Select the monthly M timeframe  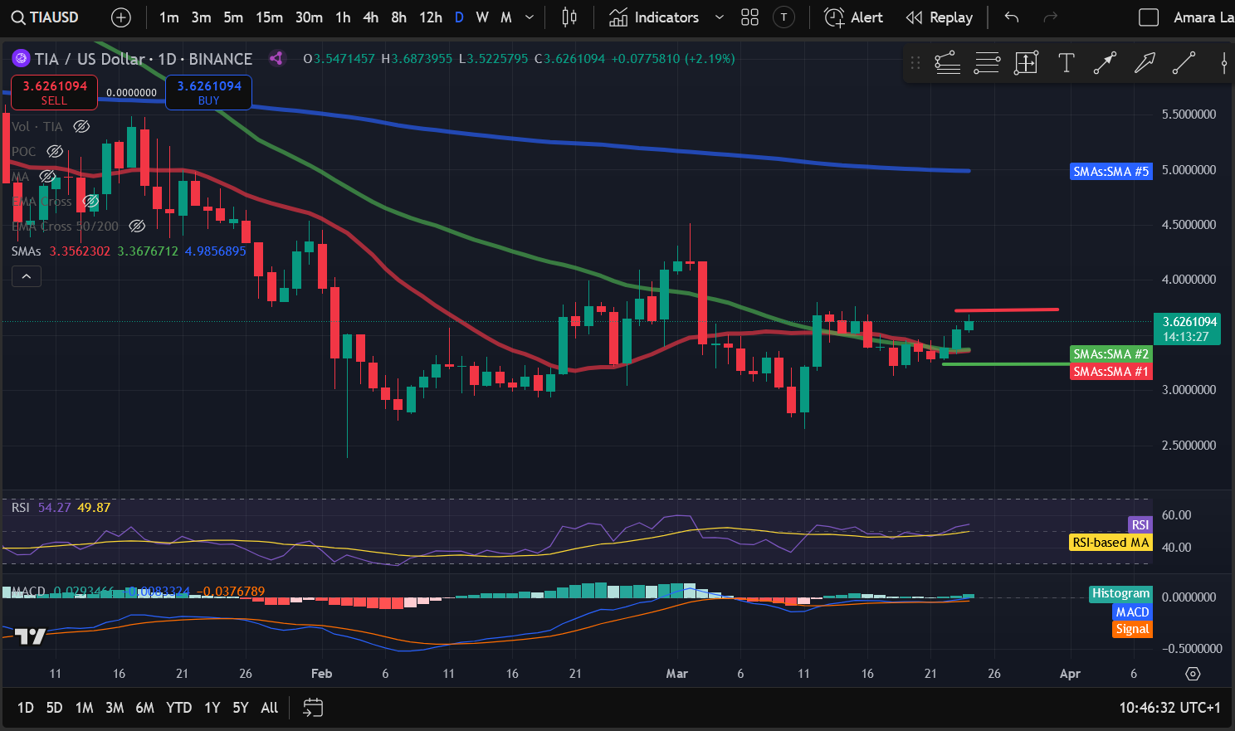(506, 17)
